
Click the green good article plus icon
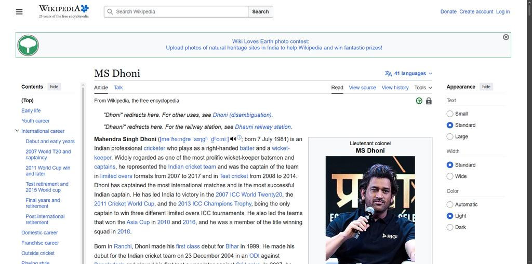(419, 101)
